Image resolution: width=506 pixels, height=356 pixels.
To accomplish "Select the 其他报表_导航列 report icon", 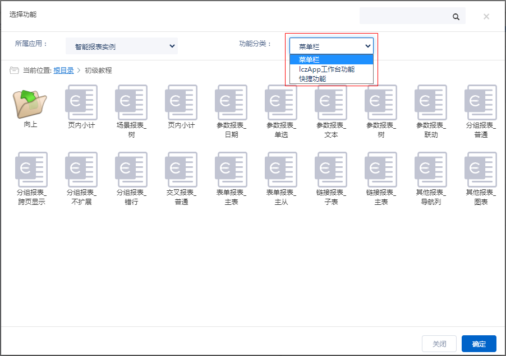I will [431, 170].
